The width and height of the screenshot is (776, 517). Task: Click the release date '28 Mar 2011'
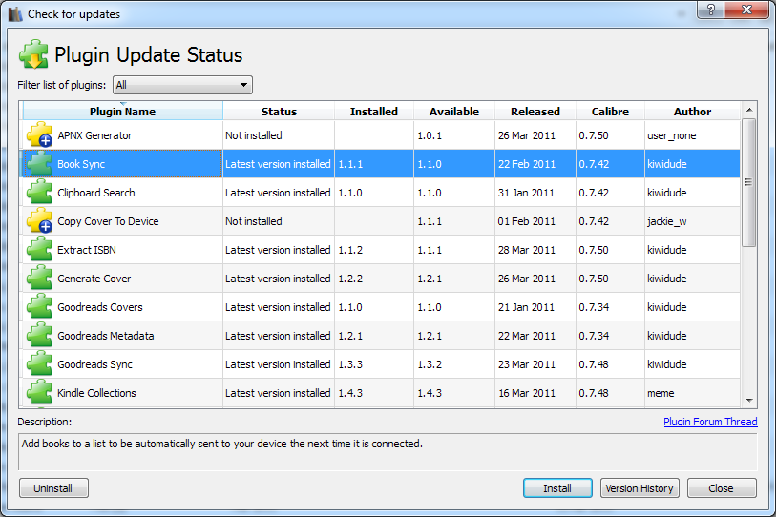[527, 250]
